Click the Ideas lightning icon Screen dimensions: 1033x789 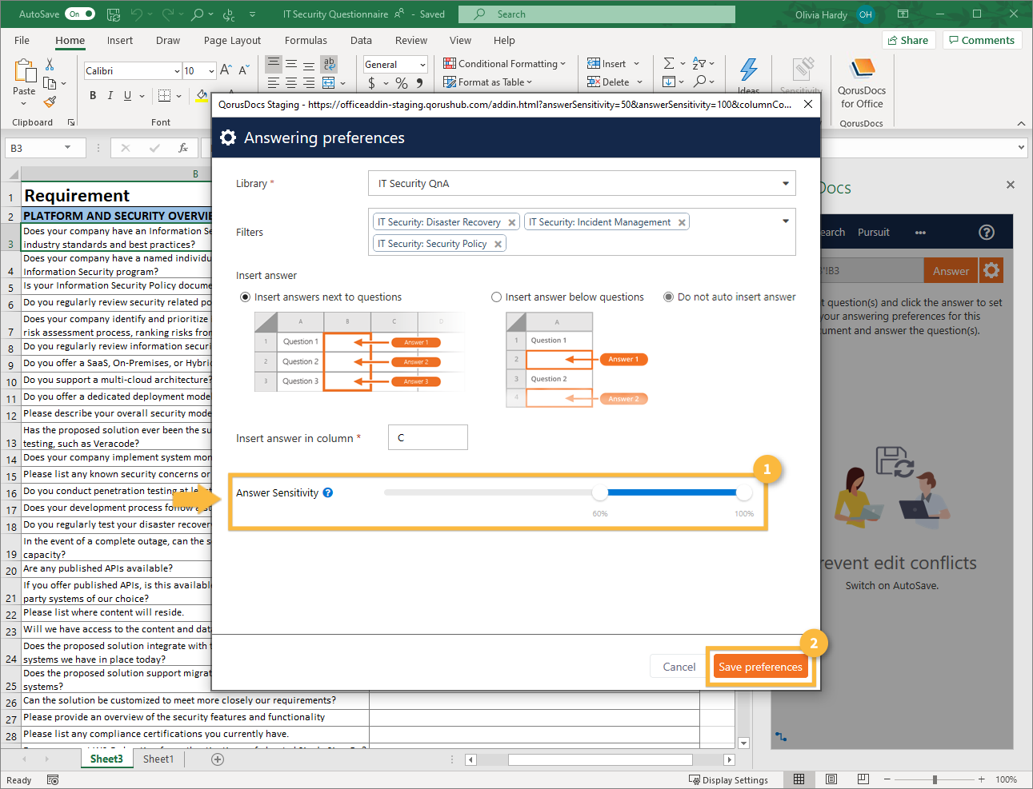click(x=749, y=70)
